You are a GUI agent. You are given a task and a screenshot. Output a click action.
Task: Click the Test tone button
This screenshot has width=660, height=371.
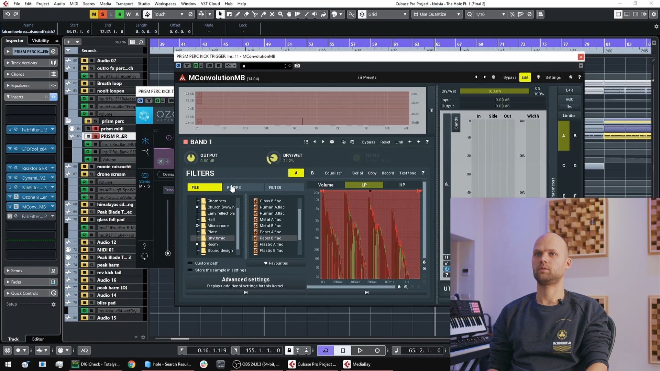408,173
